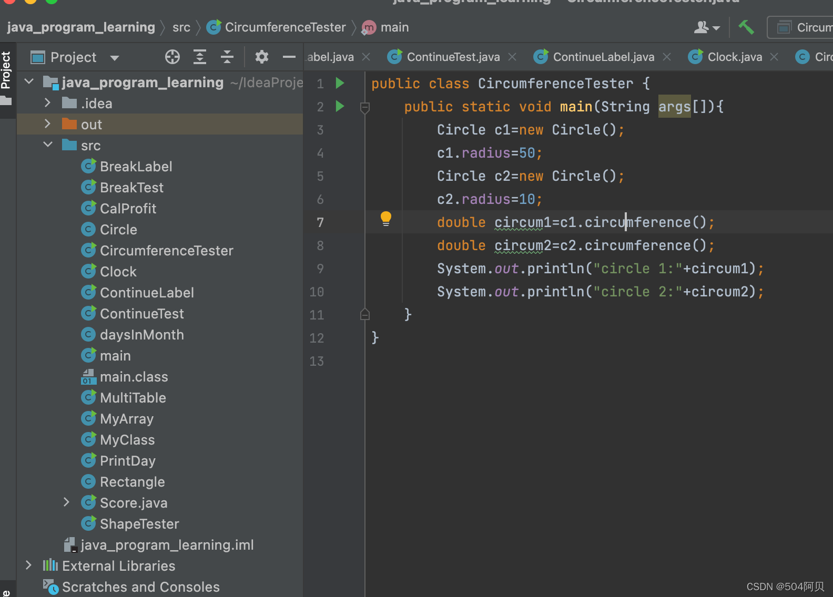Click the Expand All icon in Project panel
Image resolution: width=833 pixels, height=597 pixels.
pos(200,57)
